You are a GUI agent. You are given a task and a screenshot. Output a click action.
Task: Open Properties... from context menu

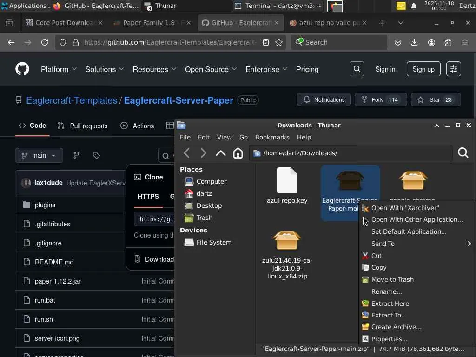pos(416,339)
